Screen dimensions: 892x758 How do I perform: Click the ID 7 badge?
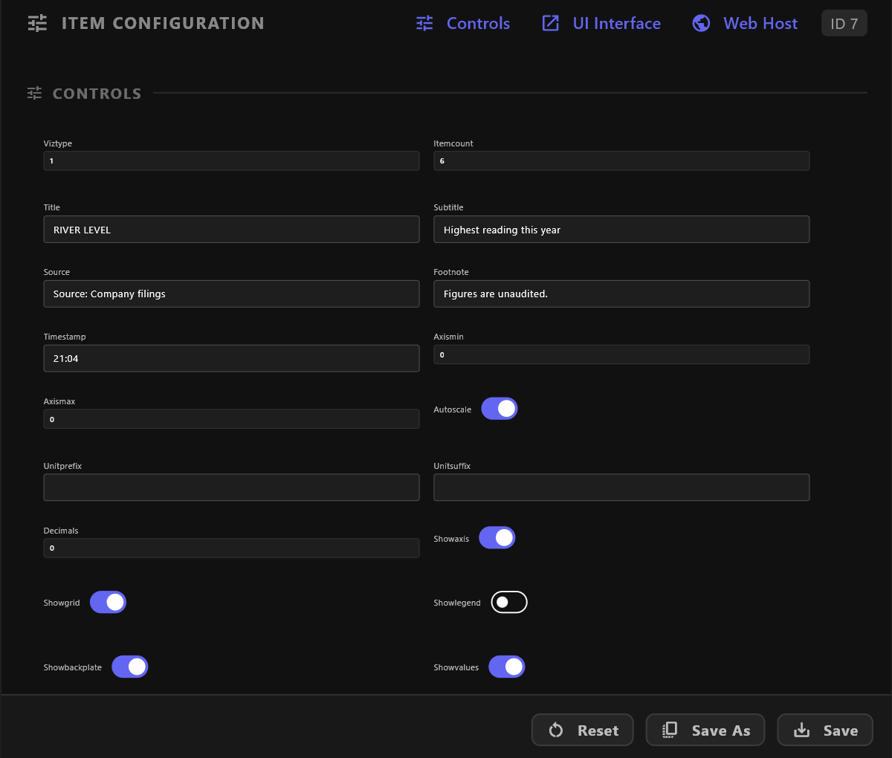(x=844, y=24)
